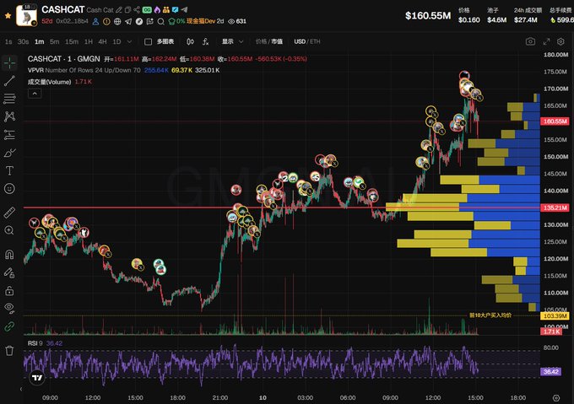Remove drawings with trash icon
Image resolution: width=574 pixels, height=404 pixels.
click(9, 350)
